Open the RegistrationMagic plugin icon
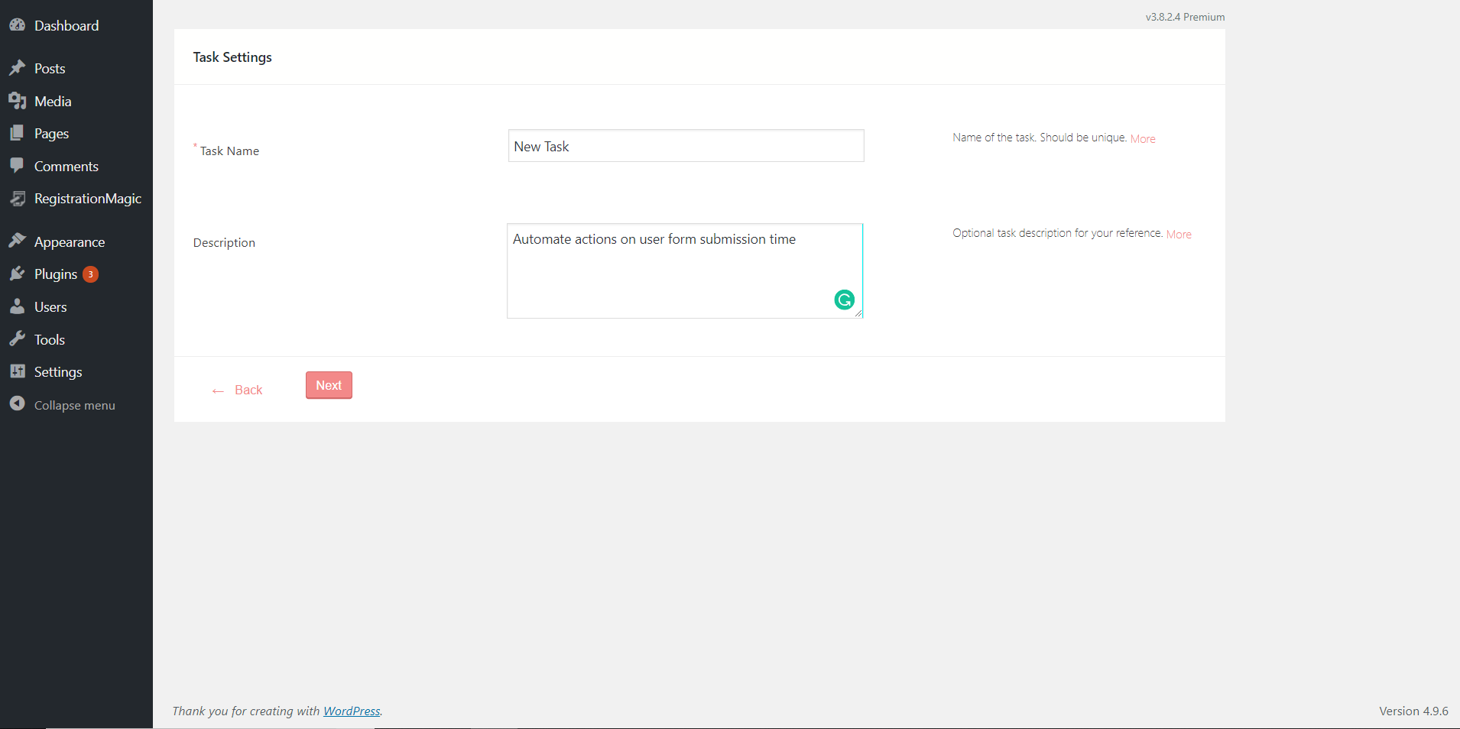Screen dimensions: 1460x729 18,199
